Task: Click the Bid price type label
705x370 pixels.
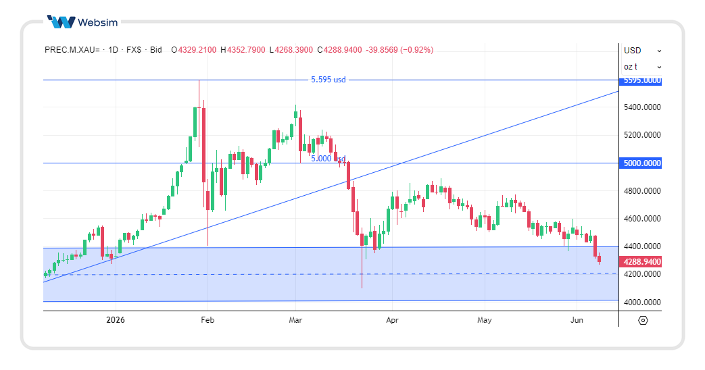Action: coord(156,50)
